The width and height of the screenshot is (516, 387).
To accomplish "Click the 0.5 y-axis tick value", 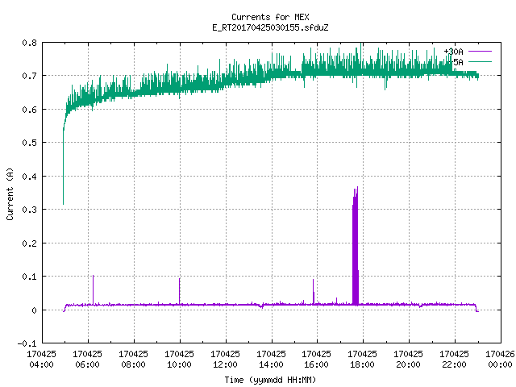I will pos(29,143).
